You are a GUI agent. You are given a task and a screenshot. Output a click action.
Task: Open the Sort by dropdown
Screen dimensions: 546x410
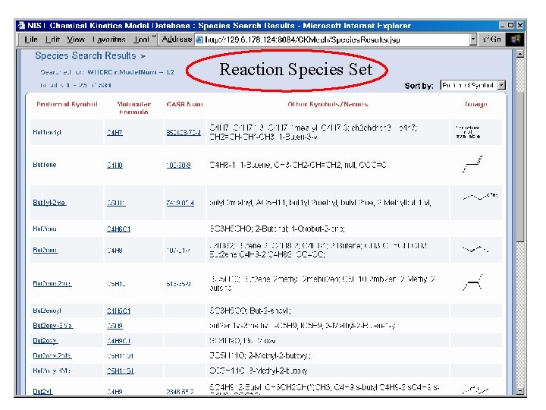point(472,85)
